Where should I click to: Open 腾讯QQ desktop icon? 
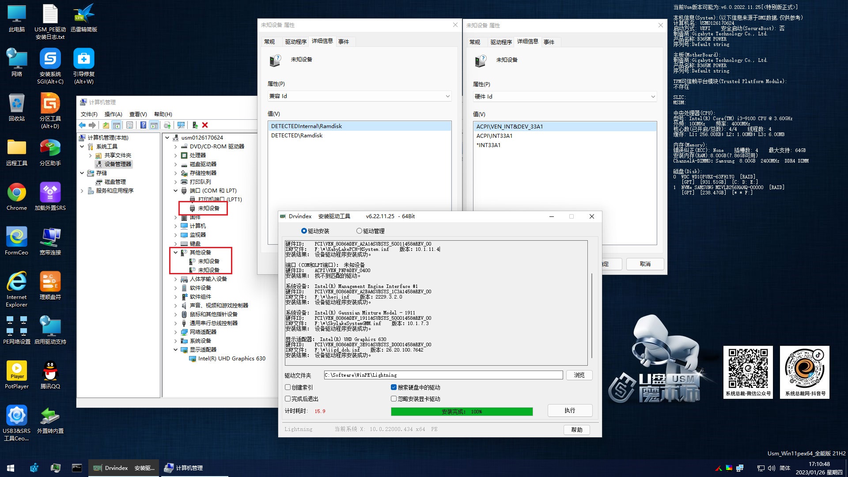click(x=50, y=375)
